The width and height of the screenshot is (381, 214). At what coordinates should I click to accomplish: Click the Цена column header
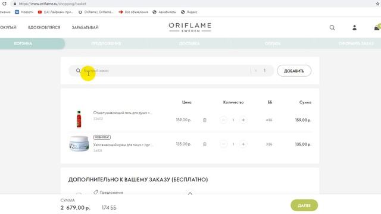[x=186, y=102]
